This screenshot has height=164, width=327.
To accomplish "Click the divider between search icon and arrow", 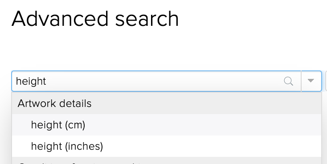I will click(301, 81).
